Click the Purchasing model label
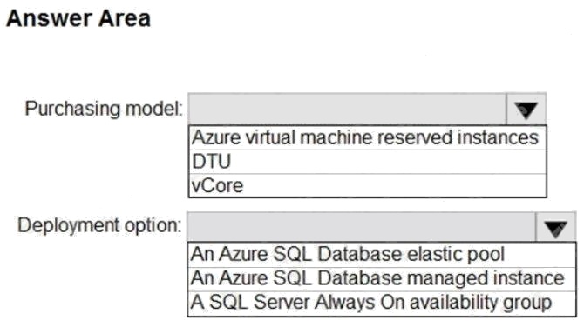The image size is (584, 327). coord(104,110)
